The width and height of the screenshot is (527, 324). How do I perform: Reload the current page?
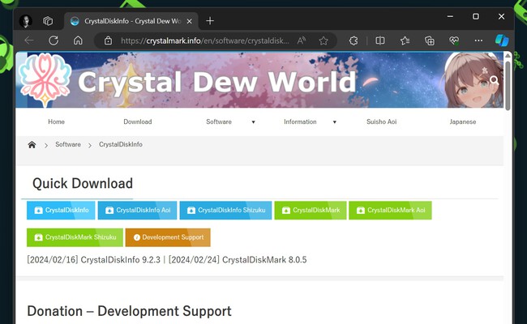coord(54,40)
